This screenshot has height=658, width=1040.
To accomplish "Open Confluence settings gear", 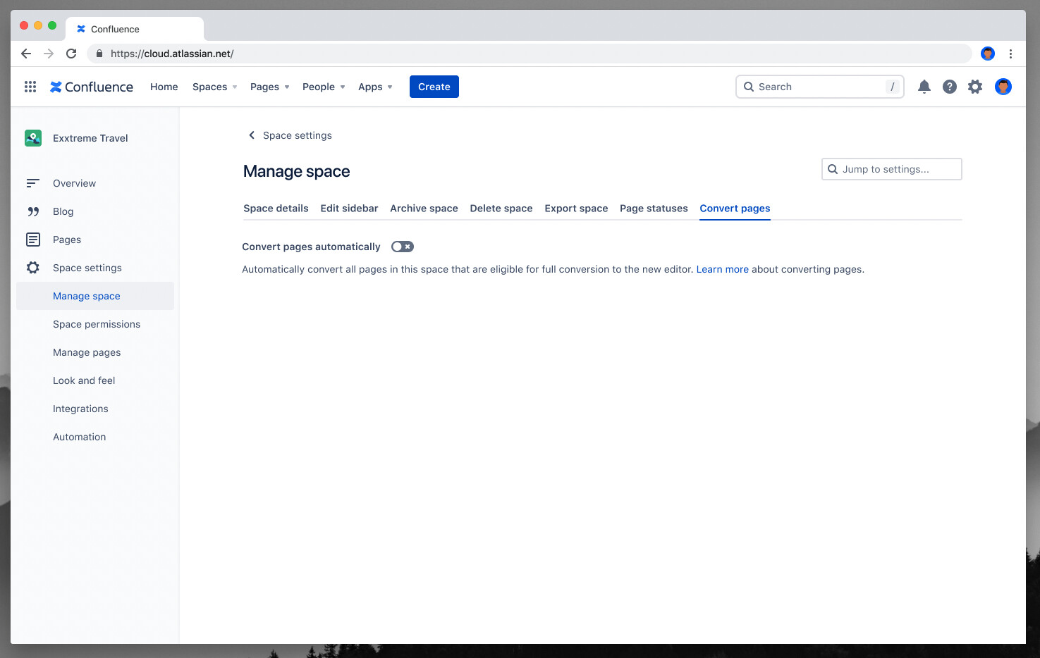I will [x=975, y=86].
